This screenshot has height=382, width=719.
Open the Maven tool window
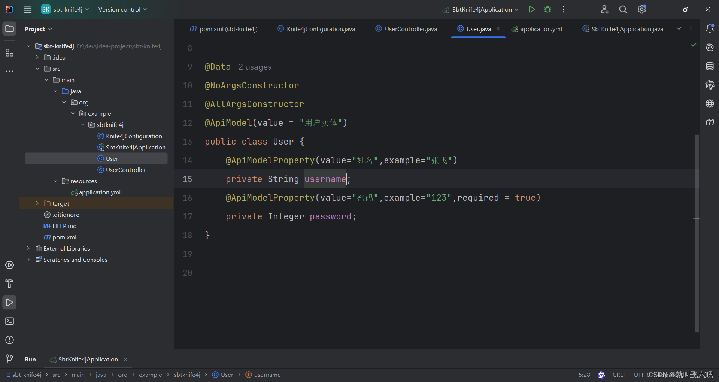pyautogui.click(x=710, y=122)
